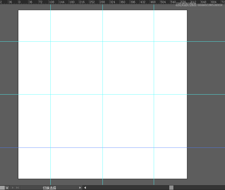The width and height of the screenshot is (225, 190).
Task: Select the topmost gray horizontal guide
Action: click(84, 41)
